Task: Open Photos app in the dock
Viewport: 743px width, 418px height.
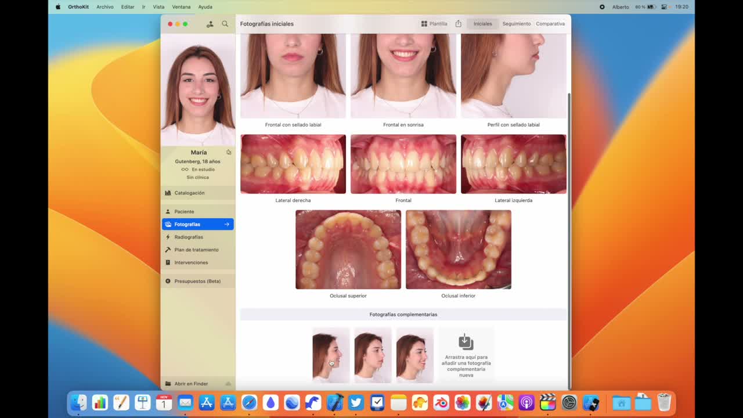Action: click(463, 402)
